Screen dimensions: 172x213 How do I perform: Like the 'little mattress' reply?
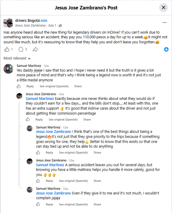pos(38,181)
